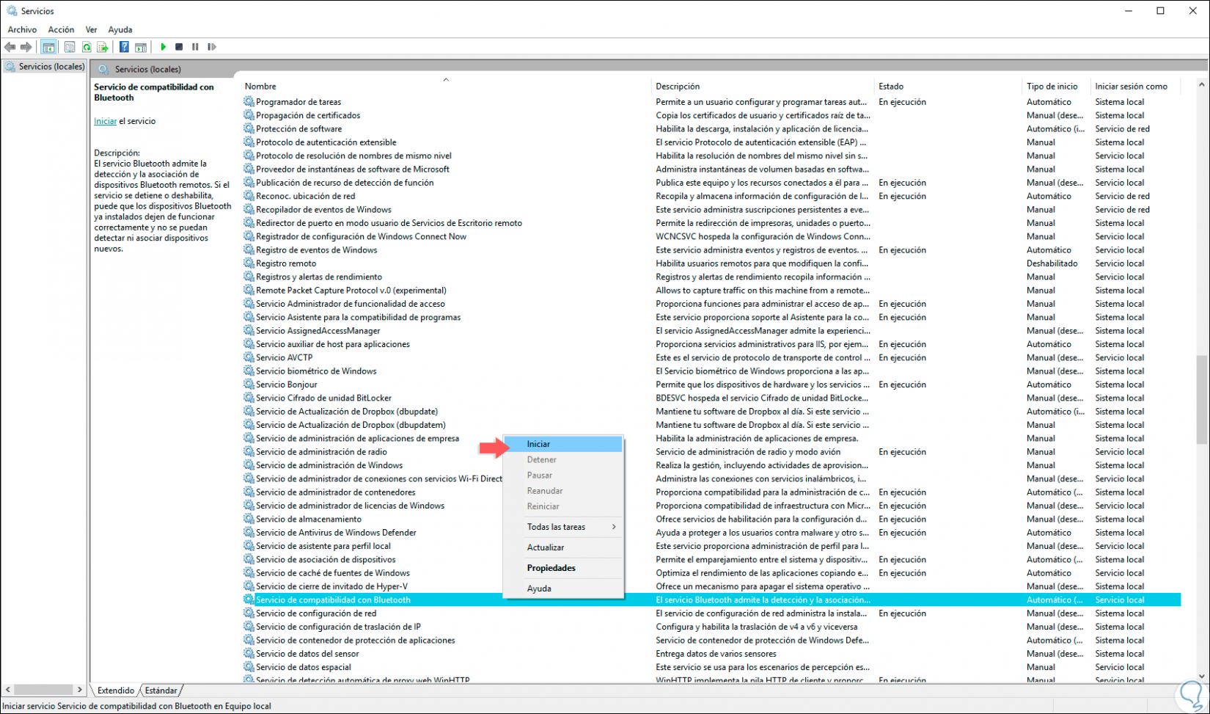Click gear icon of Servicio AVCTP

pos(249,357)
